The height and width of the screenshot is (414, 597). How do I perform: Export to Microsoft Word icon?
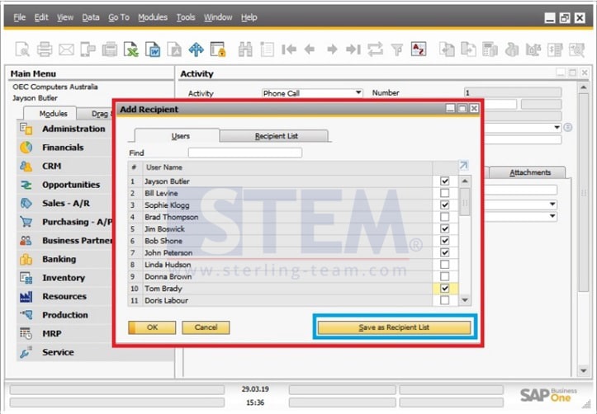point(153,49)
